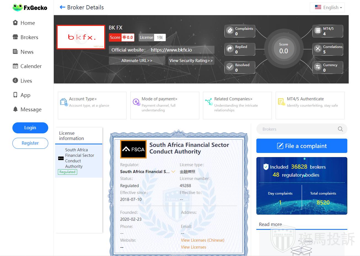Expand the Regulator name dropdown arrow

[173, 171]
